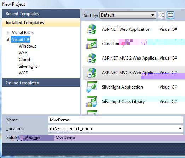
Task: Click the Silverlight Class Library icon
Action: [x=92, y=102]
